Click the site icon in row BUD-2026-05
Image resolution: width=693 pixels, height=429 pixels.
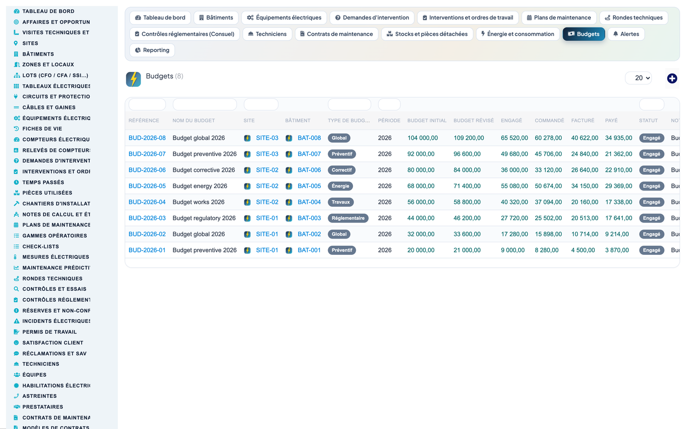[x=247, y=186]
